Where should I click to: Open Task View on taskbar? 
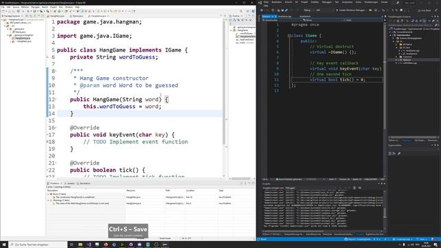pyautogui.click(x=72, y=245)
